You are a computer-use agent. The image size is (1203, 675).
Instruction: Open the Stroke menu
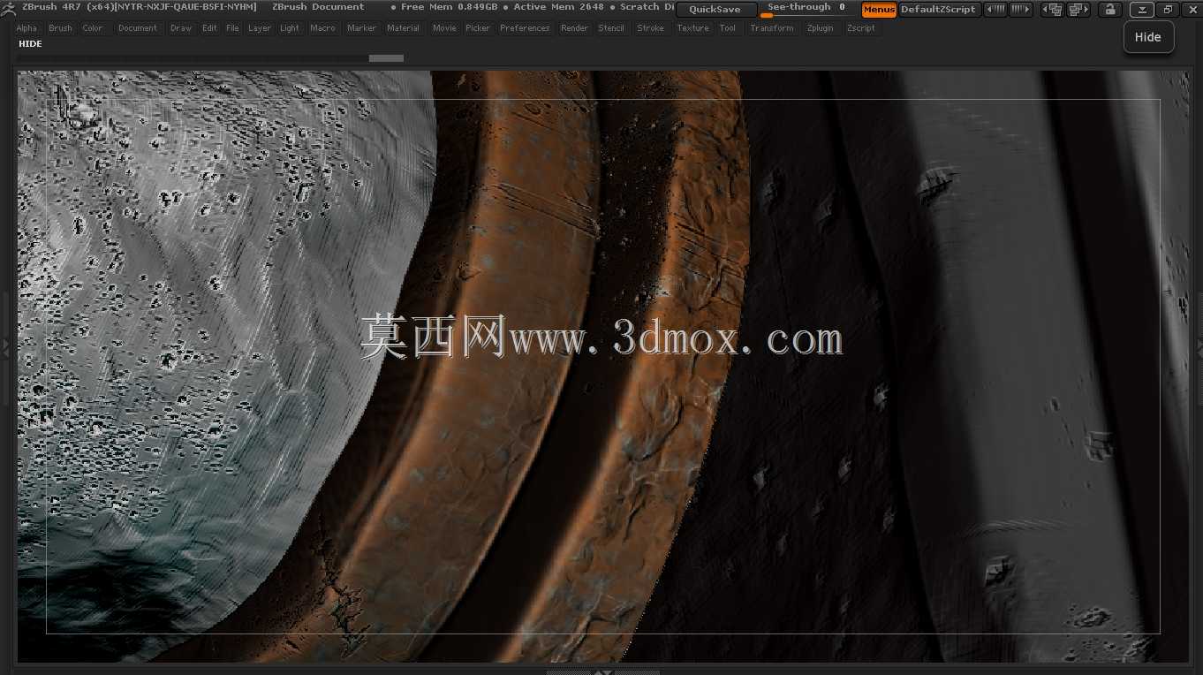click(x=650, y=28)
